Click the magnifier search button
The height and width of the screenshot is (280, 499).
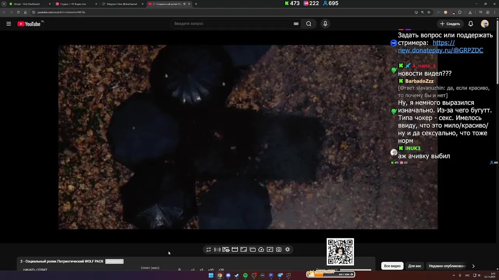tap(309, 24)
